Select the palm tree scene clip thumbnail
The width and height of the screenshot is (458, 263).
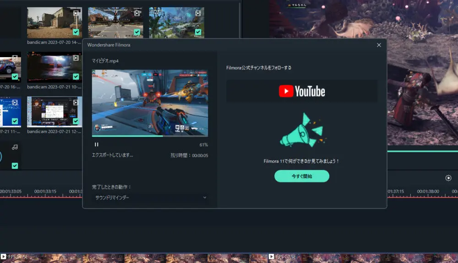pos(177,22)
